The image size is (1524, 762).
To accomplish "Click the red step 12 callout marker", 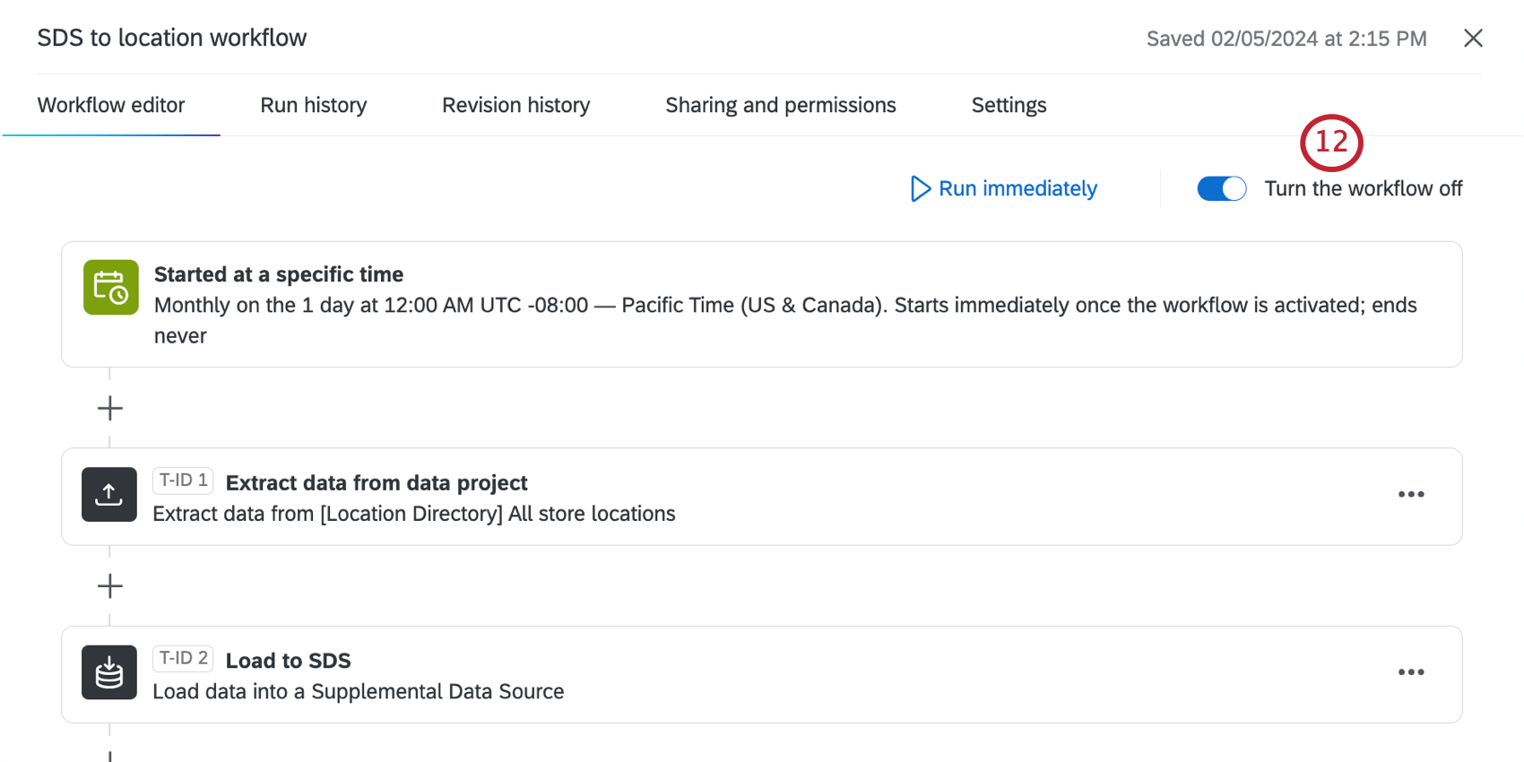I will (1331, 143).
